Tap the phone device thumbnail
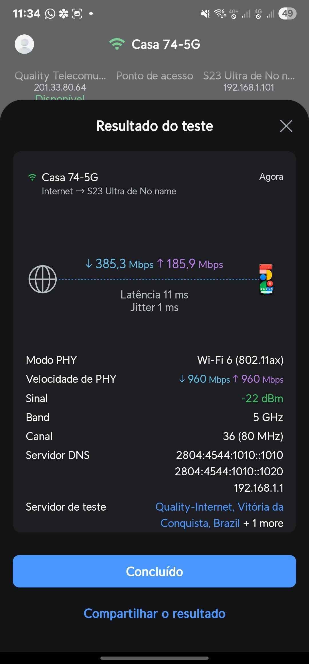 coord(266,279)
